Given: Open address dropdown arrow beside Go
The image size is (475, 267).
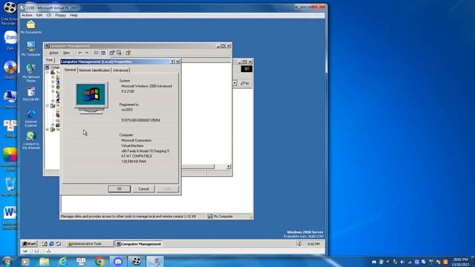Looking at the screenshot, I should click(x=235, y=83).
